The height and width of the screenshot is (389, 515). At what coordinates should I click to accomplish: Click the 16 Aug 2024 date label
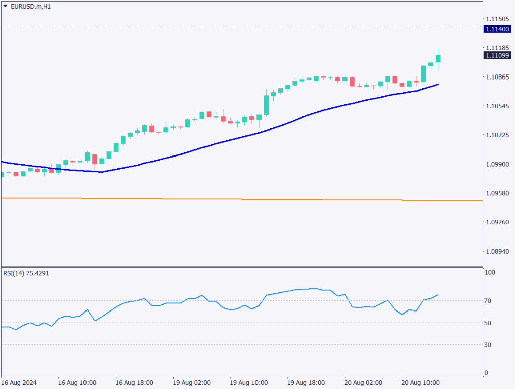point(19,382)
